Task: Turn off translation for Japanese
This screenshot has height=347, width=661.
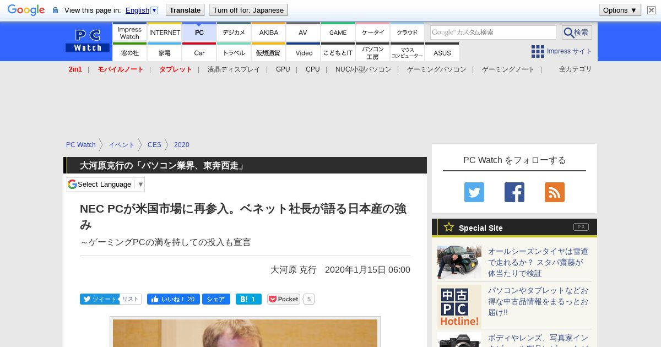Action: point(248,10)
